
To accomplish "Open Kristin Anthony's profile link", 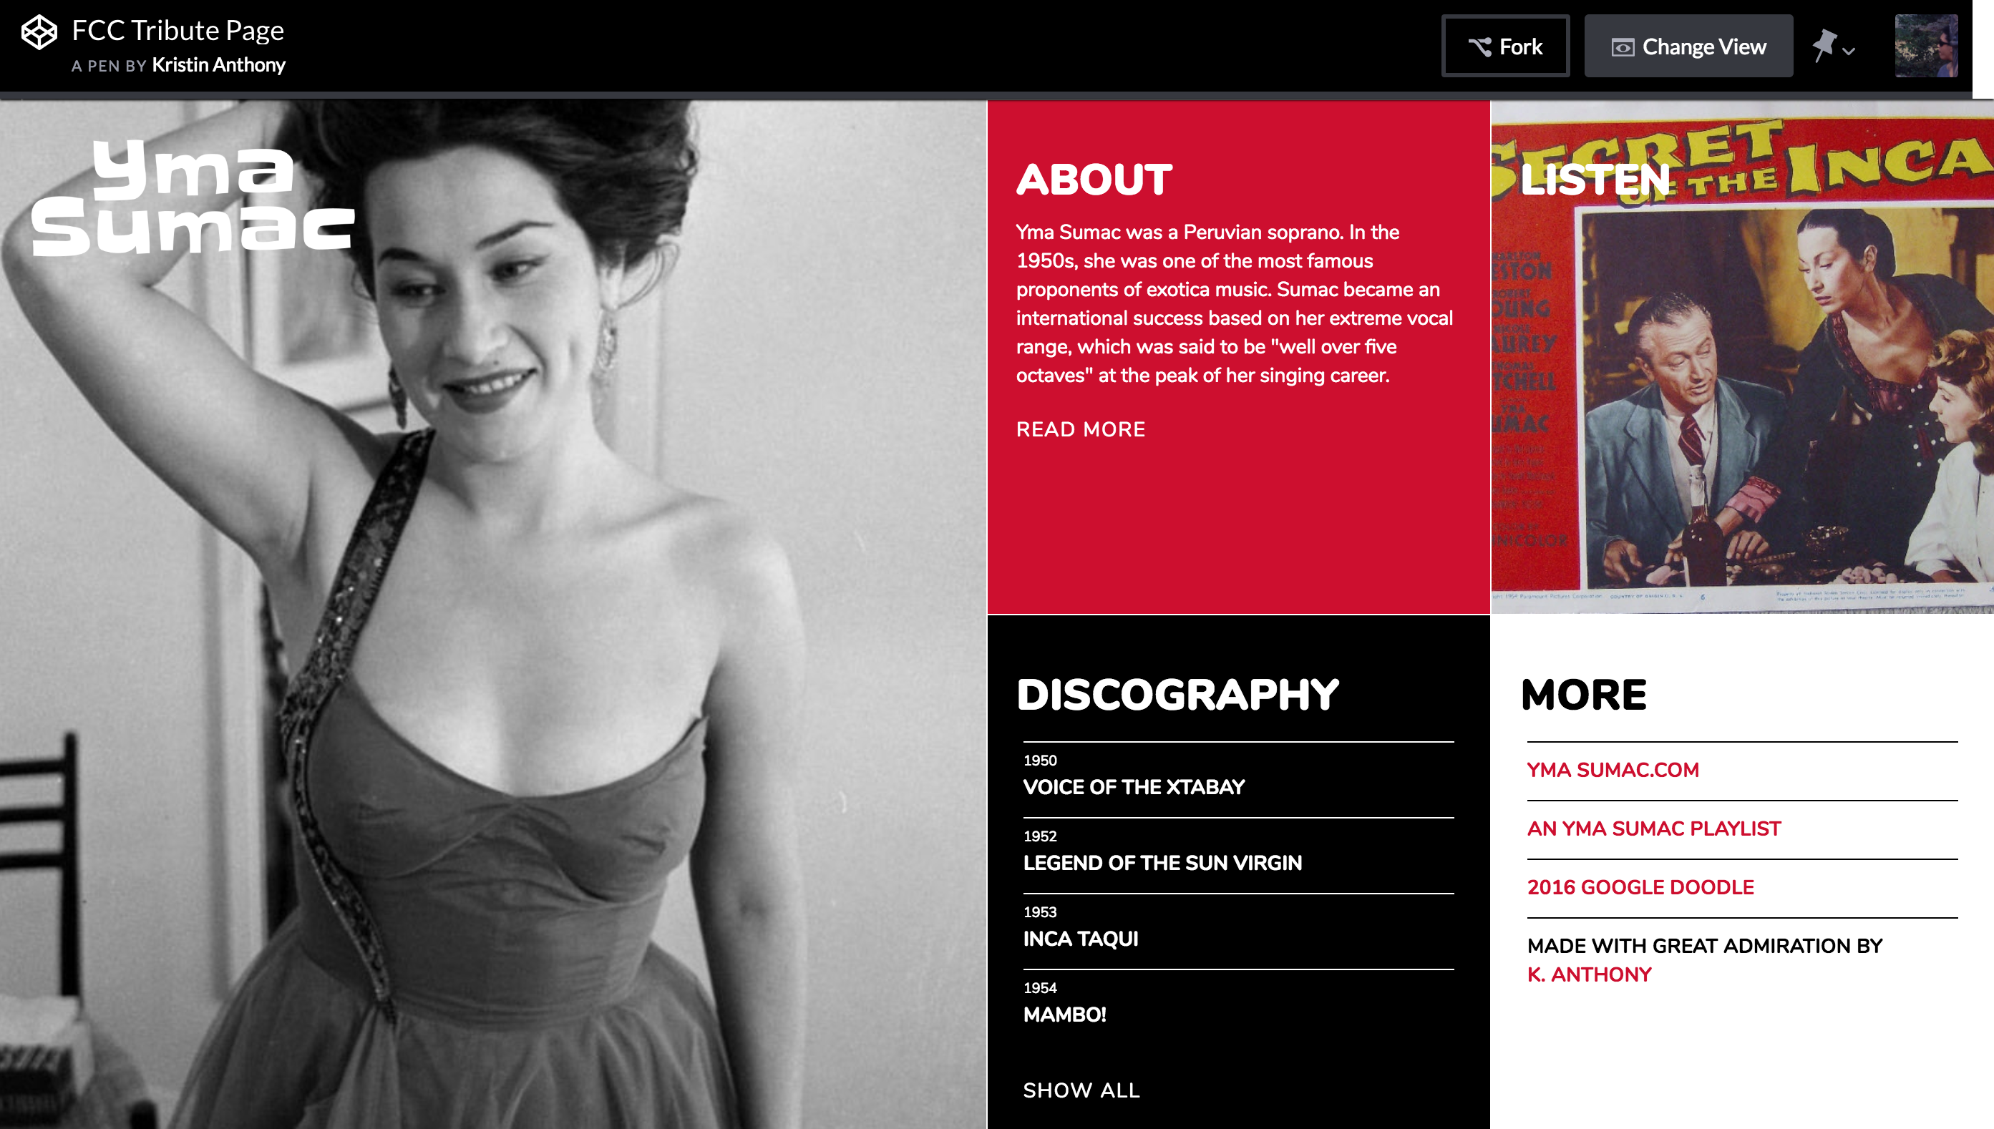I will pos(219,65).
